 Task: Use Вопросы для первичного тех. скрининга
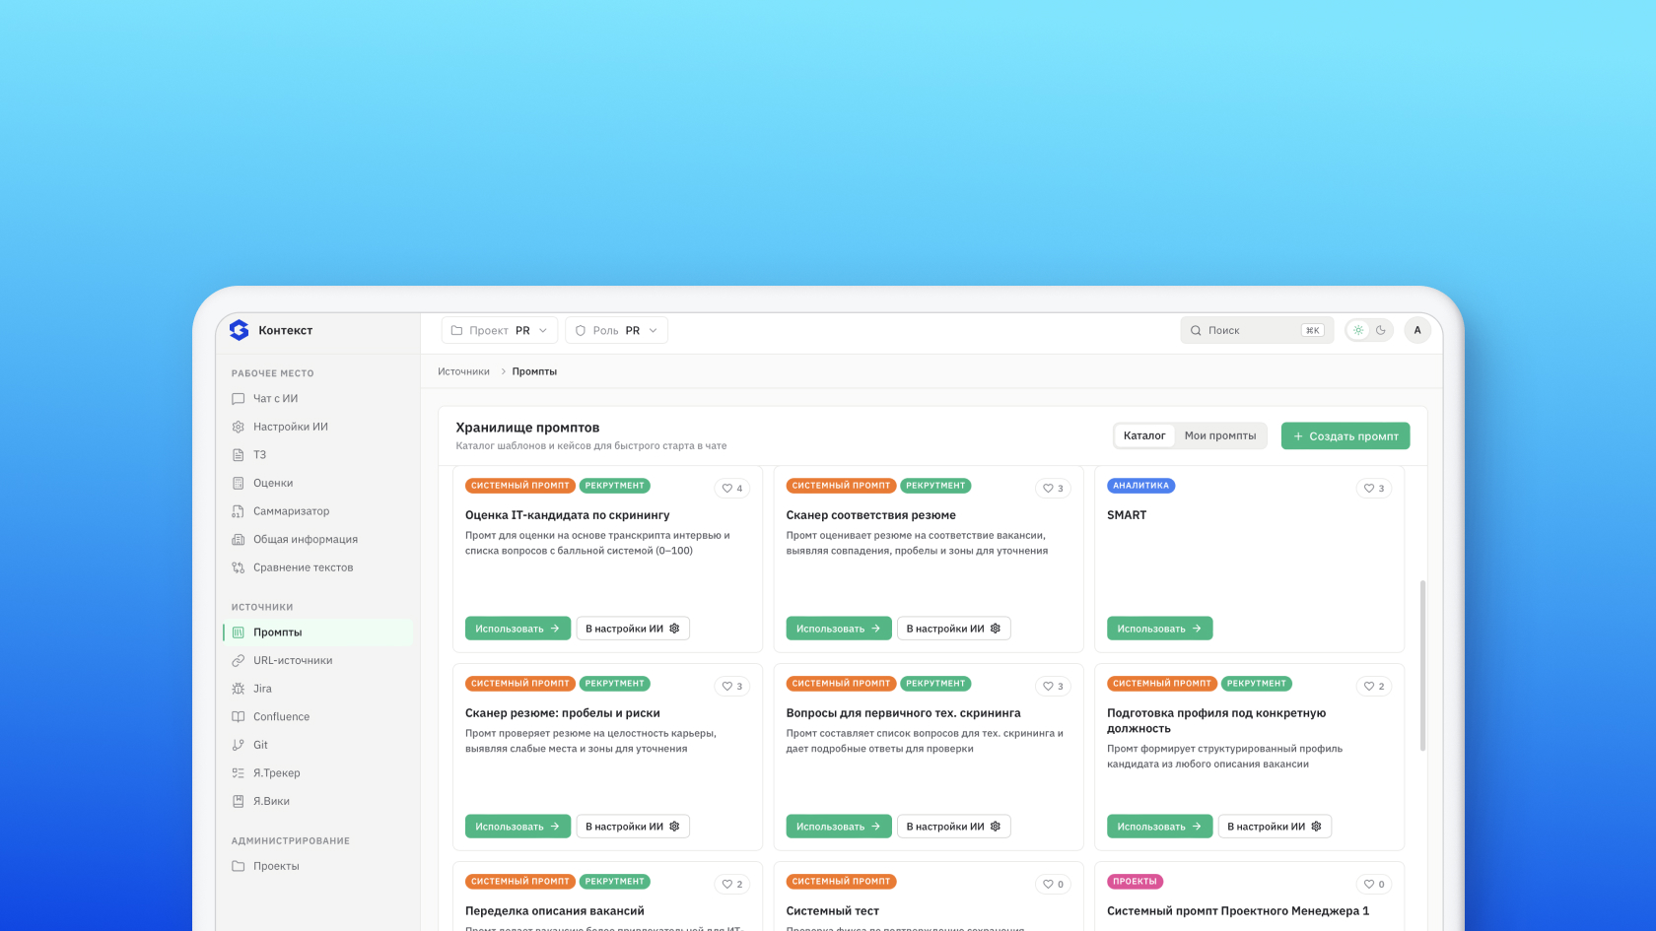[x=839, y=827]
